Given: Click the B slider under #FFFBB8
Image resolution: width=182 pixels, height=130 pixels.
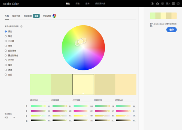Looking at the screenshot, I should point(81,115).
